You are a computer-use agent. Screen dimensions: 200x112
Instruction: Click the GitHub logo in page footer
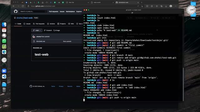point(31,86)
